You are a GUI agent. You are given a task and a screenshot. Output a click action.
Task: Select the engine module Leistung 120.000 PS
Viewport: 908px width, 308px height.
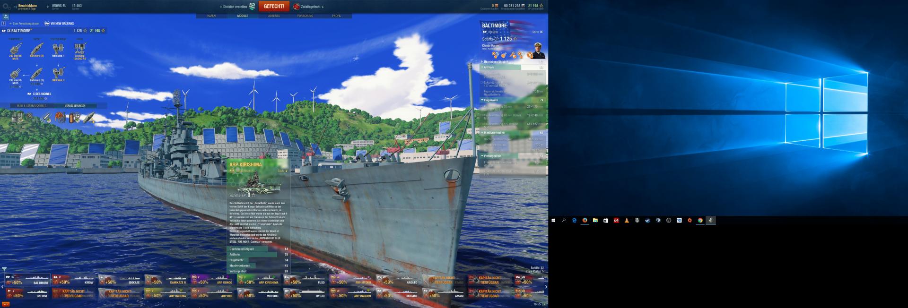[x=79, y=51]
